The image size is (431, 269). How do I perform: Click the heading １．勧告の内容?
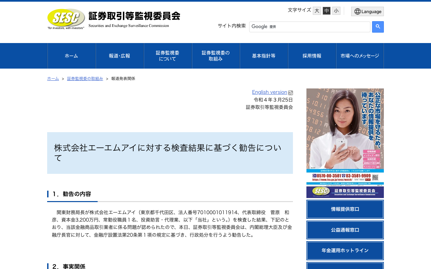tap(71, 194)
